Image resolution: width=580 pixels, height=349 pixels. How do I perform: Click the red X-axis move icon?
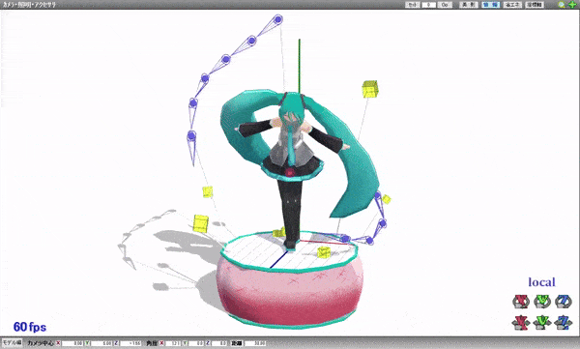521,323
